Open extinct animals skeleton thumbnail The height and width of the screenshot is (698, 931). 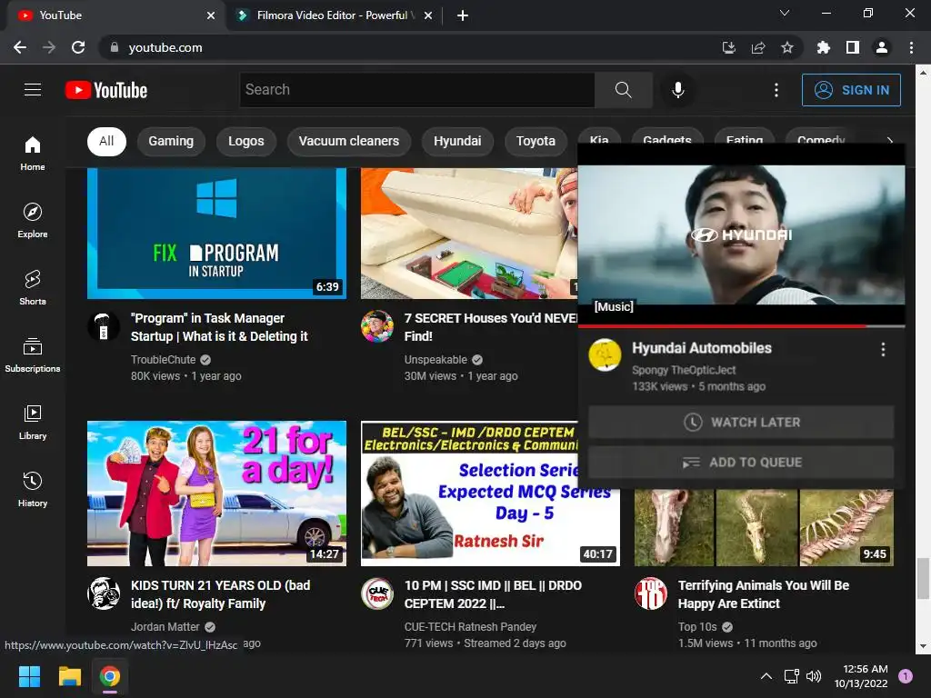(764, 527)
